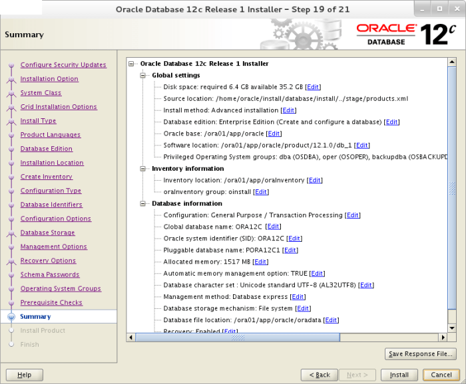Go Back to previous step

pyautogui.click(x=320, y=375)
